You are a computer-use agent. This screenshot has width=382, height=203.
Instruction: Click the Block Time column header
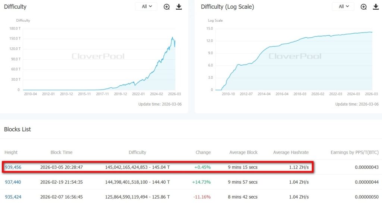coord(62,152)
